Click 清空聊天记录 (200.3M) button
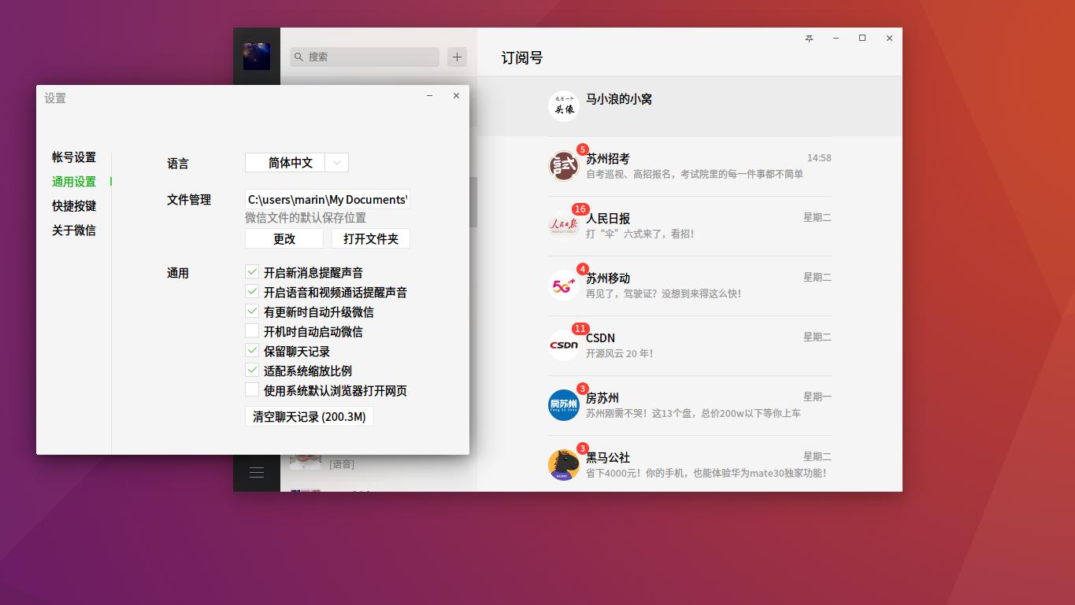 [310, 416]
